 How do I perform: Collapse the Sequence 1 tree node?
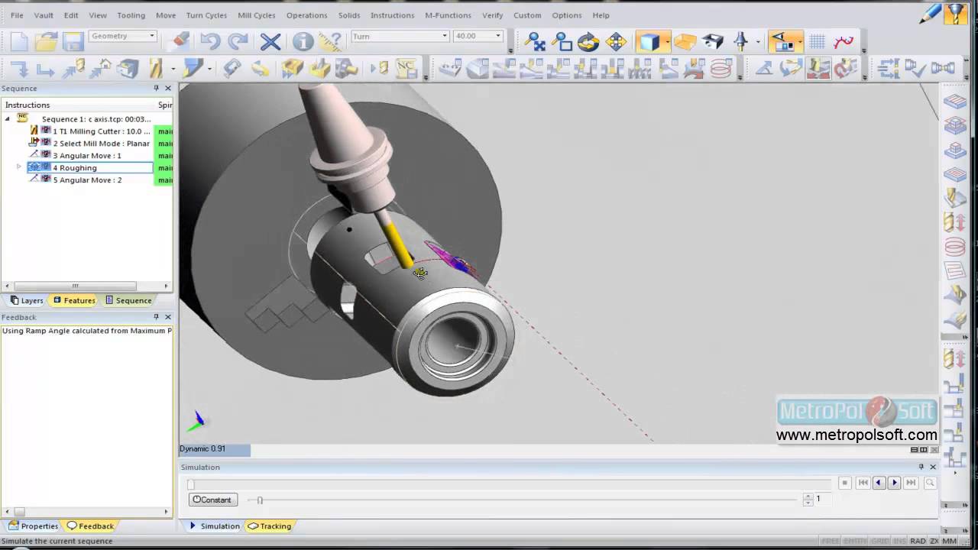8,118
